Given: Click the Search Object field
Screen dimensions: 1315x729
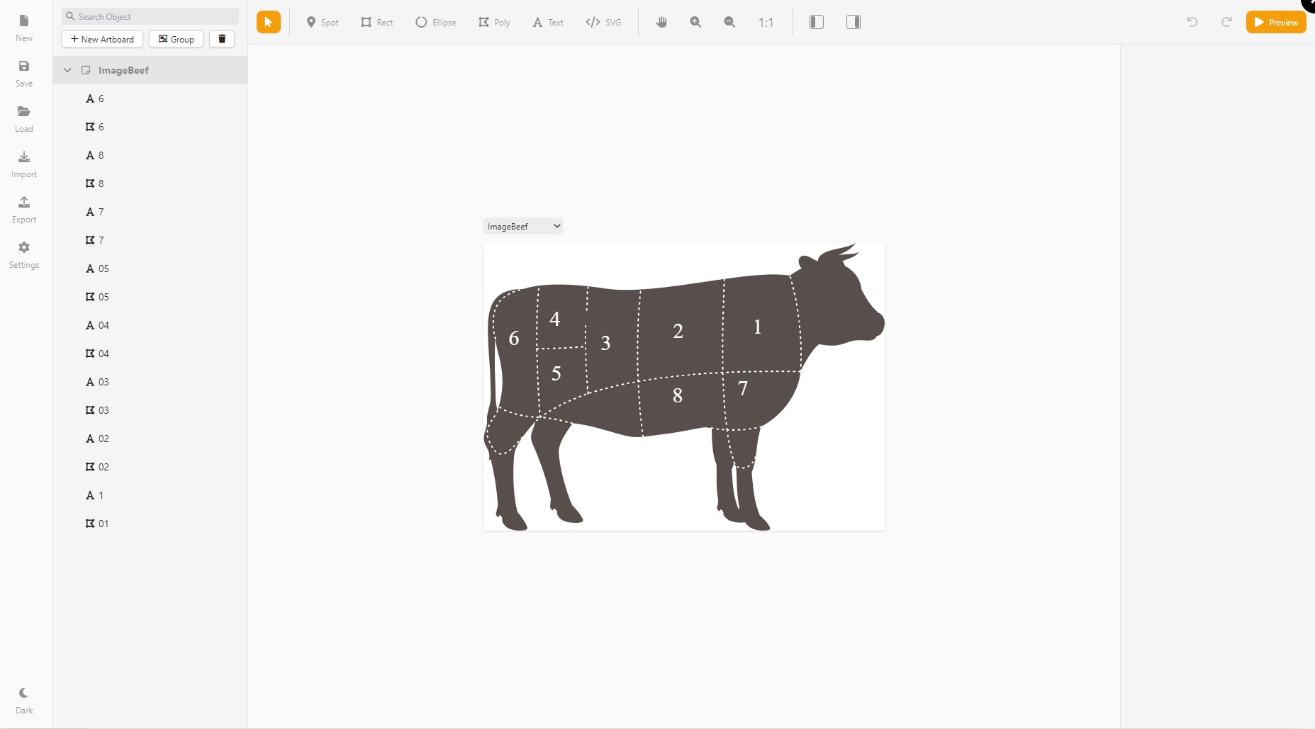Looking at the screenshot, I should (x=150, y=16).
